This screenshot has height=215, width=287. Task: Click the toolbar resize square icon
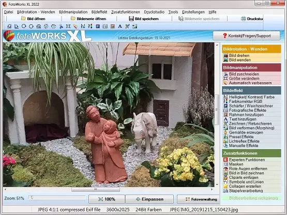coord(68,26)
